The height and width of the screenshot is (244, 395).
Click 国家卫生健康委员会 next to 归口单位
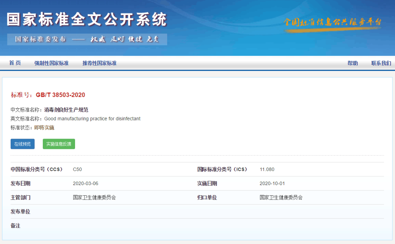281,198
